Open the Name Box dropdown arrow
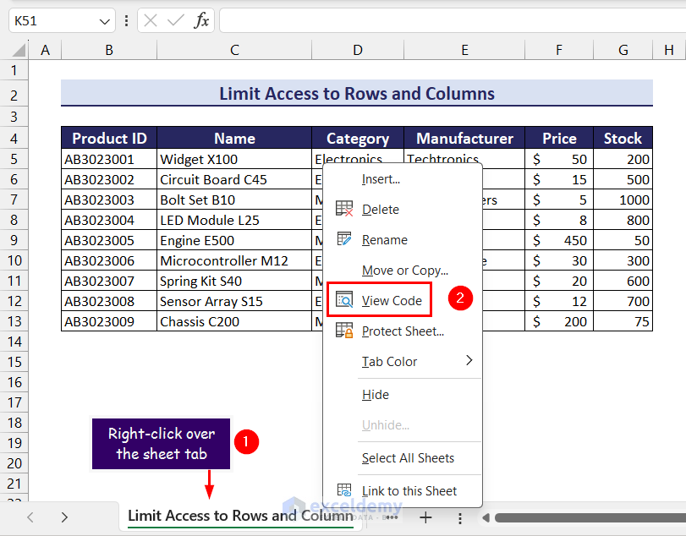This screenshot has height=536, width=686. pos(105,21)
